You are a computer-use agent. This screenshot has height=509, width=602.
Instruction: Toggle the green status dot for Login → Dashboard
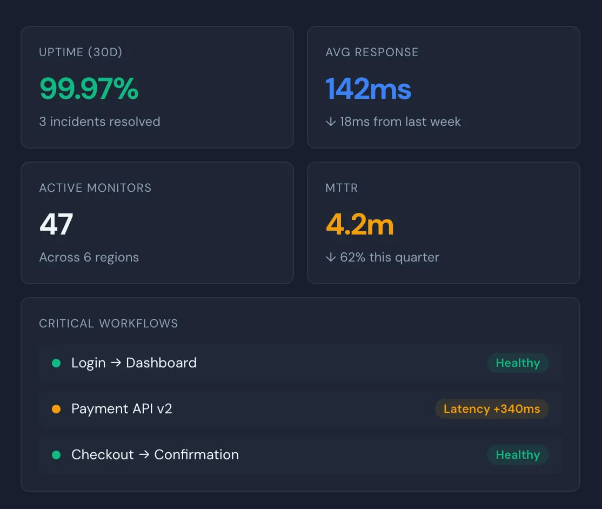[x=56, y=363]
